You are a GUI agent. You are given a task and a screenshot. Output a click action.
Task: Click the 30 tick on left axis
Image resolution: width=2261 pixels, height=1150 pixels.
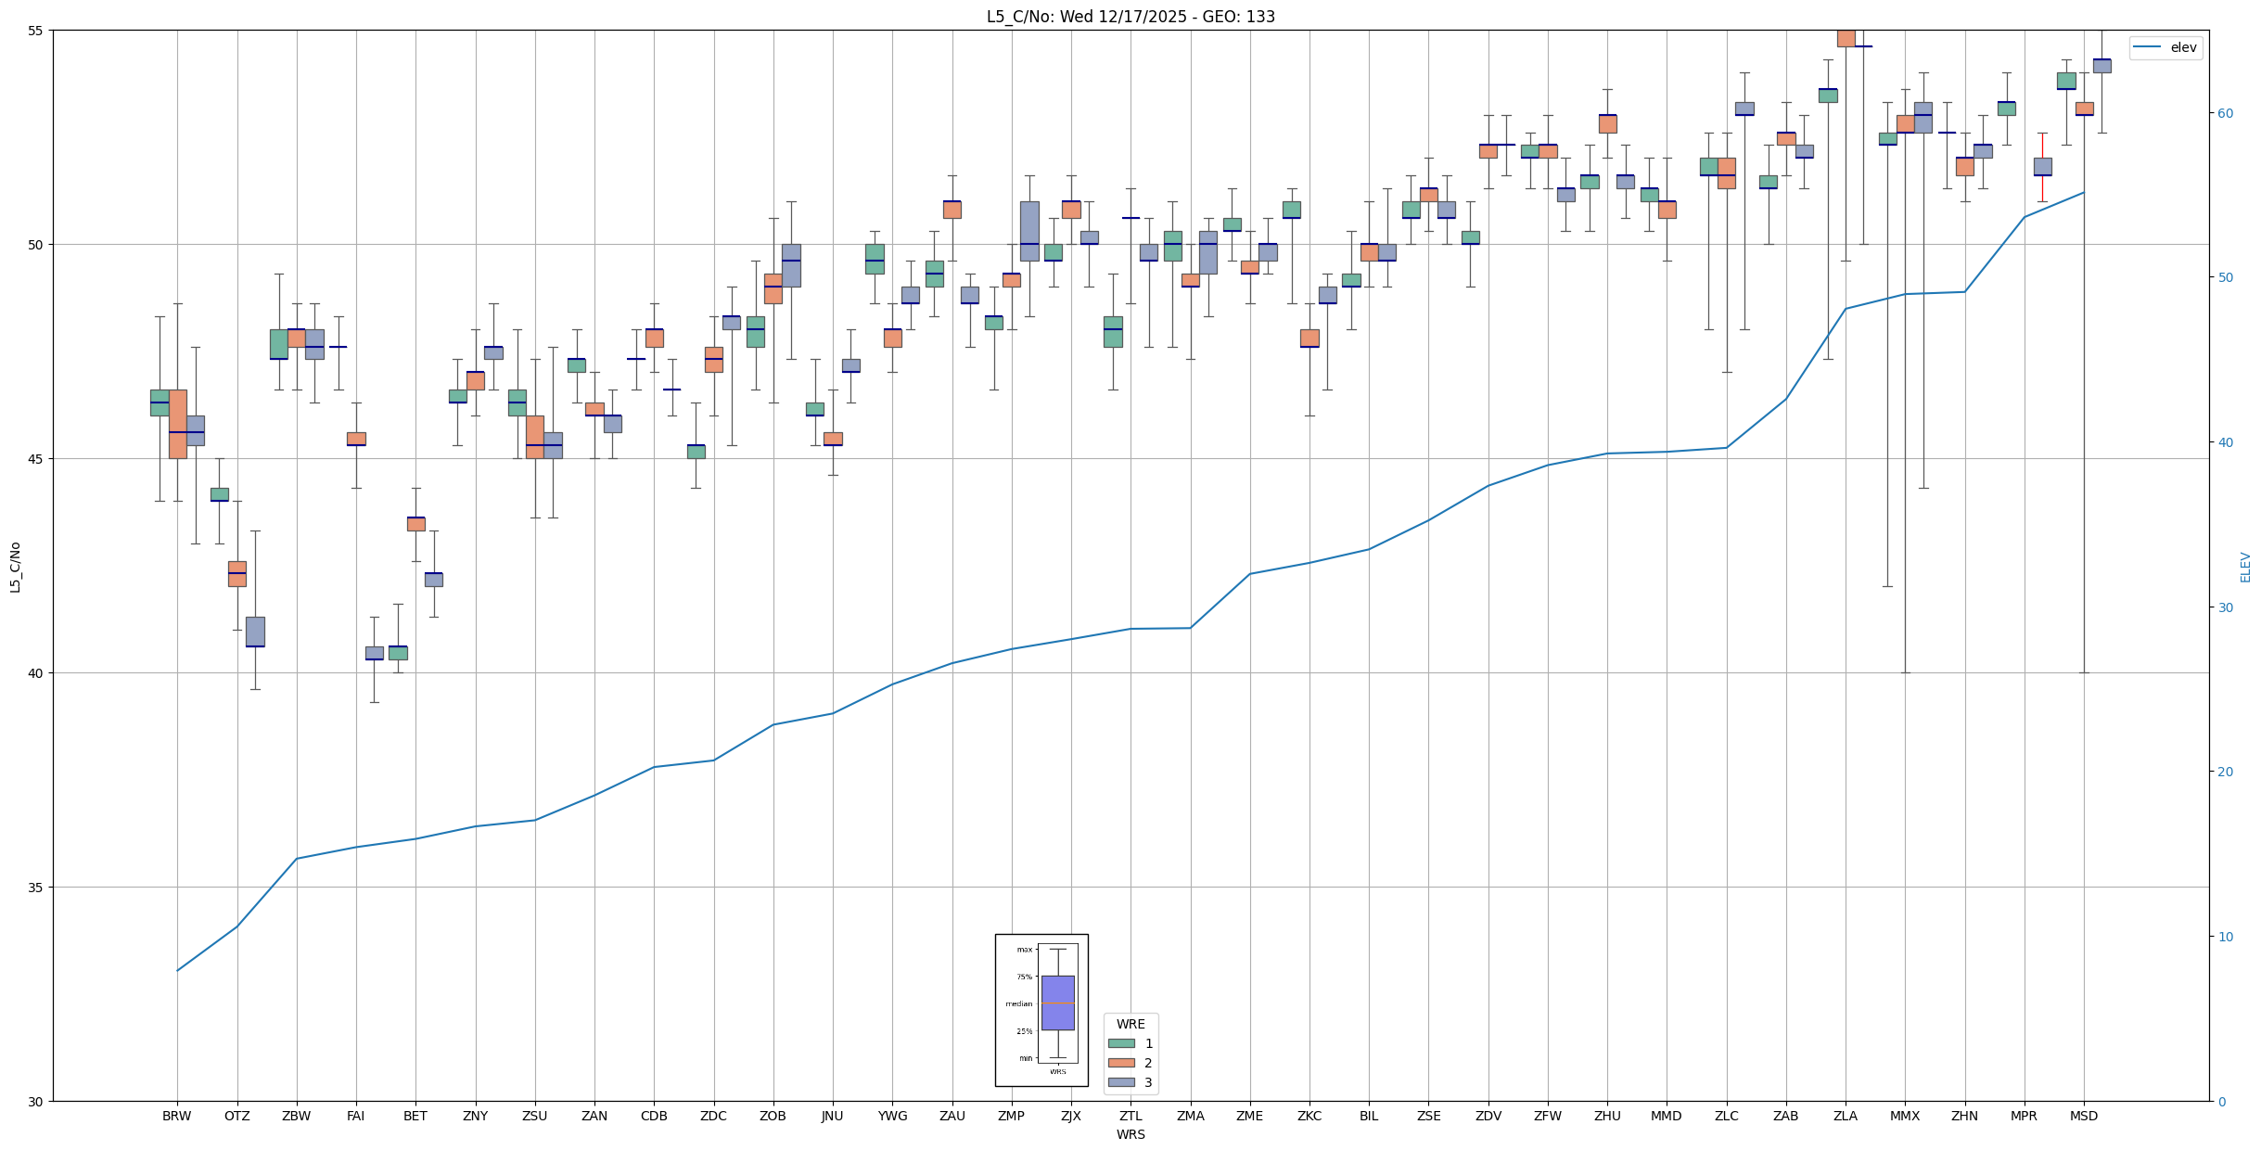pyautogui.click(x=37, y=1102)
